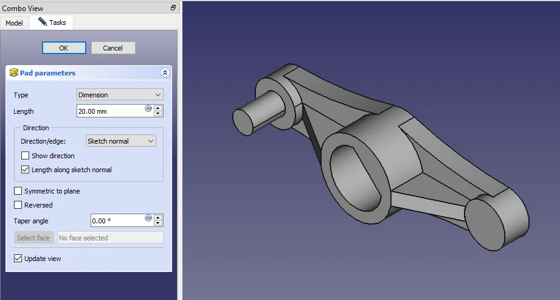Open Direction/edge dropdown showing Sketch normal

pos(121,141)
